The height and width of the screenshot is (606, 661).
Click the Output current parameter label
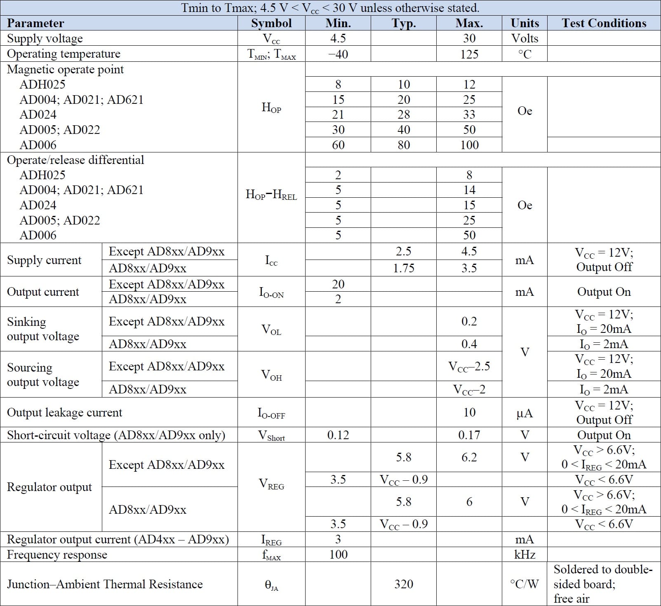[x=43, y=292]
